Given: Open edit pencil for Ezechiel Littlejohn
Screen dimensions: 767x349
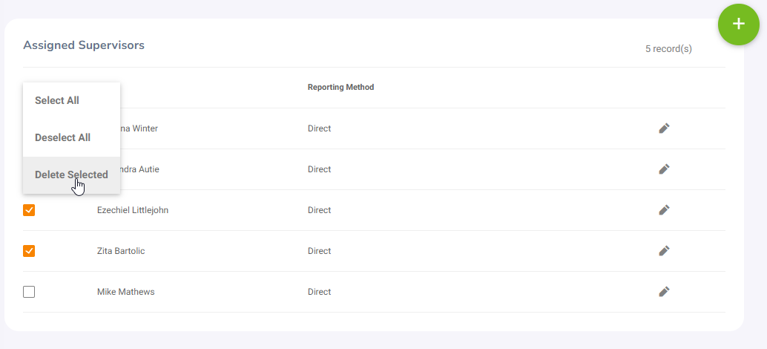Looking at the screenshot, I should [x=664, y=210].
